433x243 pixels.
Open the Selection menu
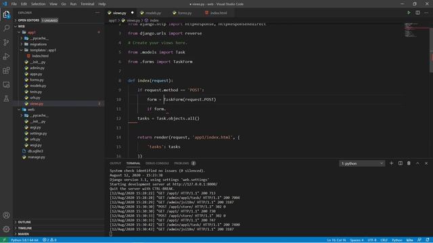coord(38,4)
